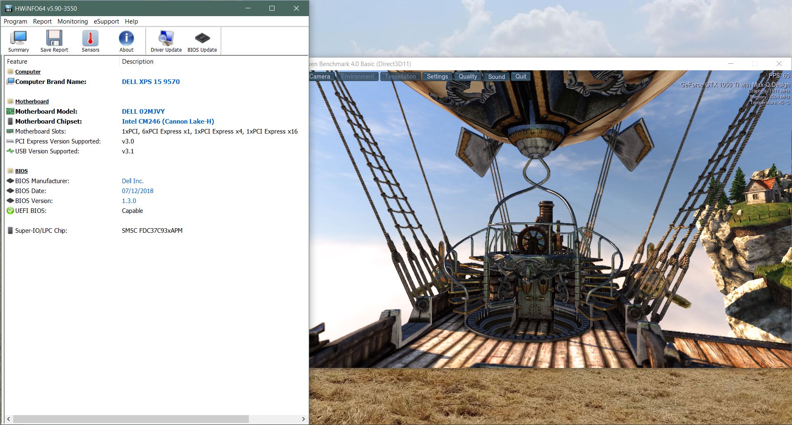Click Intel CM246 (Cannon Lake-H) chipset value

click(x=168, y=121)
